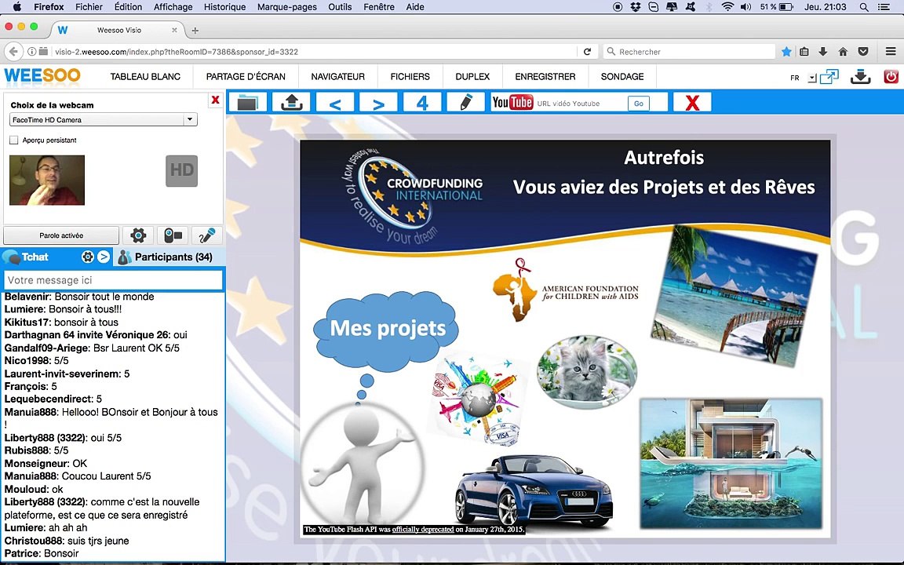Click the Firefox address bar URL
904x565 pixels.
(x=177, y=52)
